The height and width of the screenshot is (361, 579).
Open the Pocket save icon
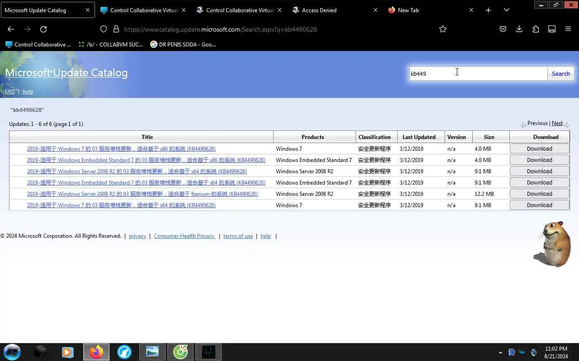pyautogui.click(x=503, y=29)
